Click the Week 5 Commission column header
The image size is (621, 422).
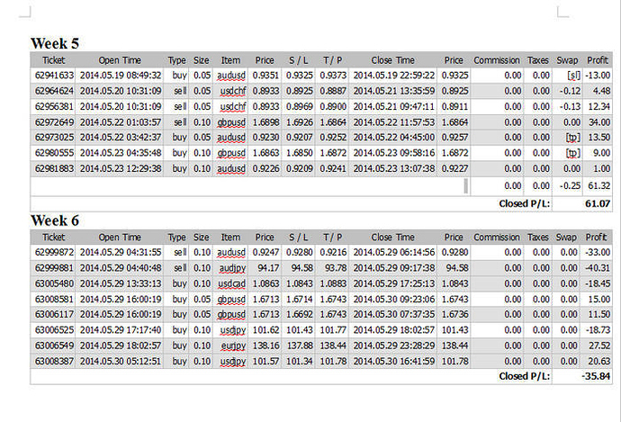497,60
